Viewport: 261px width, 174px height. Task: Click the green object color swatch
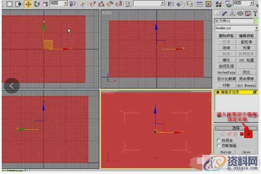(256, 21)
